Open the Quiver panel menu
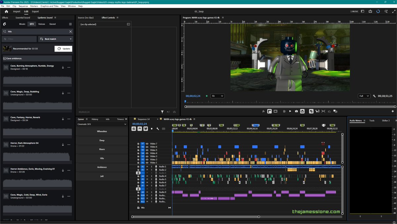This screenshot has height=224, width=397. click(87, 119)
